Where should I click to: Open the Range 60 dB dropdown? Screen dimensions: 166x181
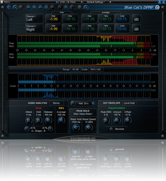76,69
